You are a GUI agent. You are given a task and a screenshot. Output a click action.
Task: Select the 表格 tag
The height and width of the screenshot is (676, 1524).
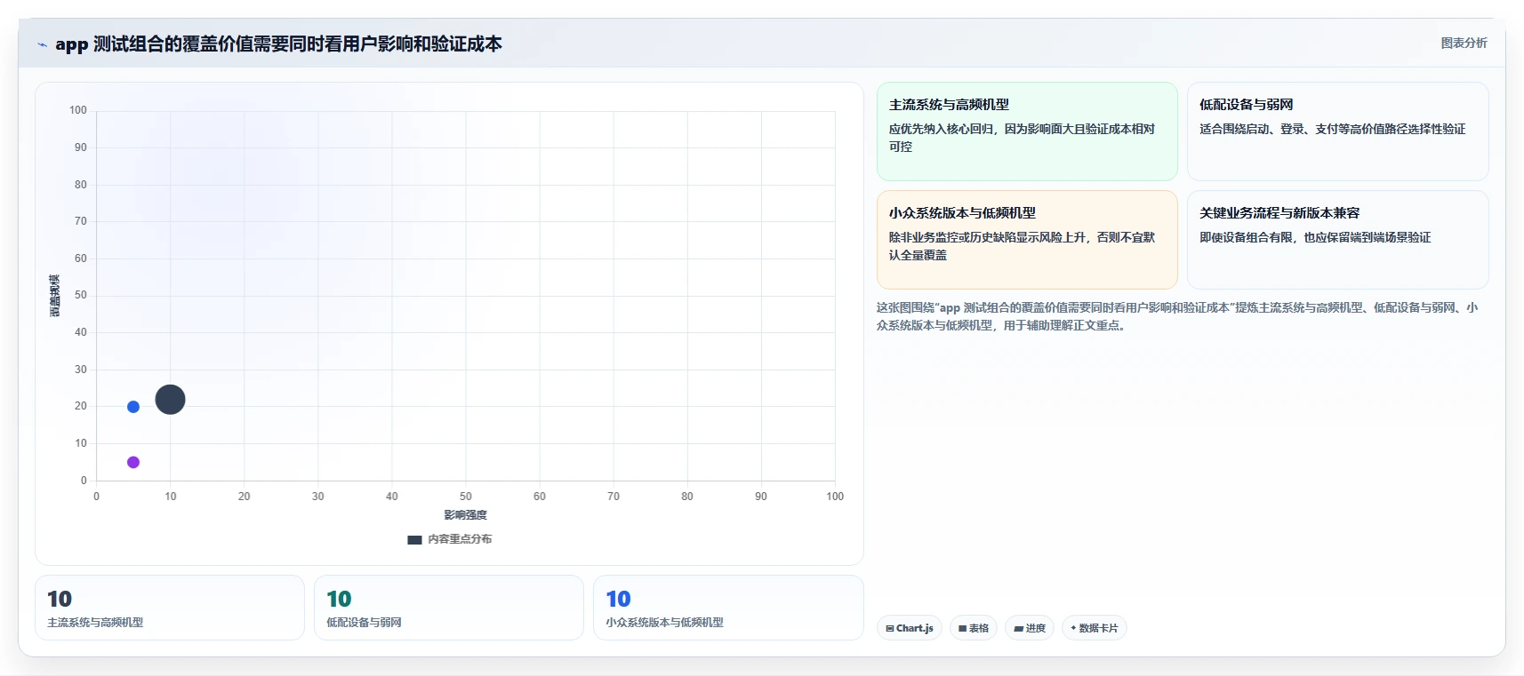(974, 628)
